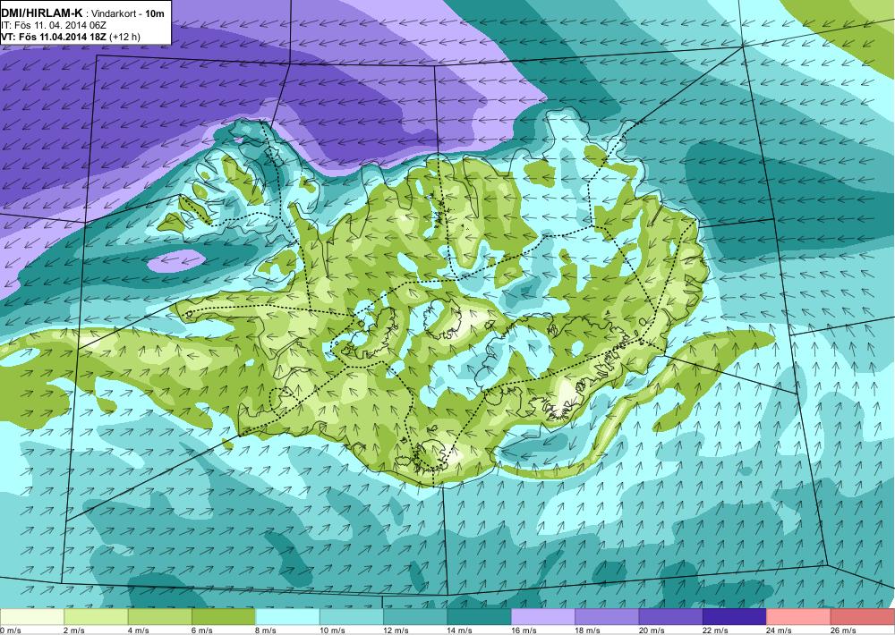Select the 20–22 m/s violet legend swatch
Image resolution: width=895 pixels, height=635 pixels.
coord(671,617)
